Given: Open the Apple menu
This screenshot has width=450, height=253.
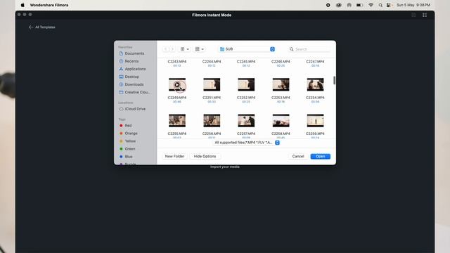Looking at the screenshot, I should [22, 5].
